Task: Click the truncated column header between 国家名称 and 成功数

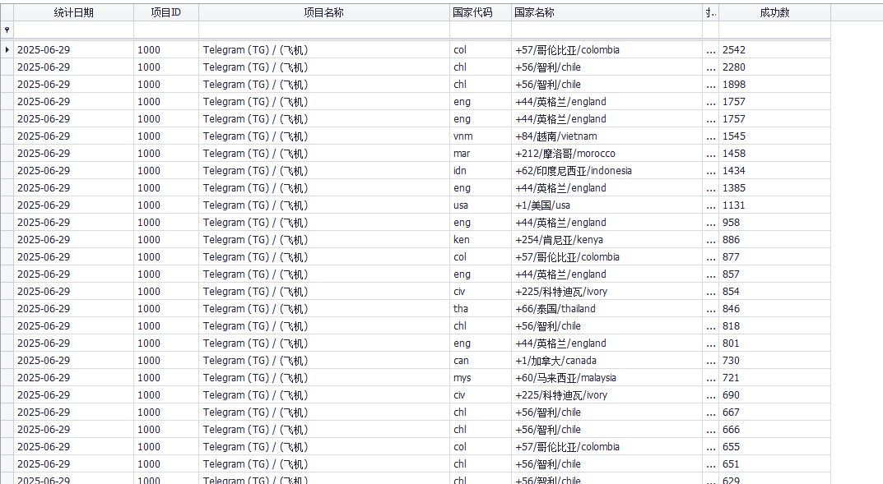Action: [x=711, y=12]
